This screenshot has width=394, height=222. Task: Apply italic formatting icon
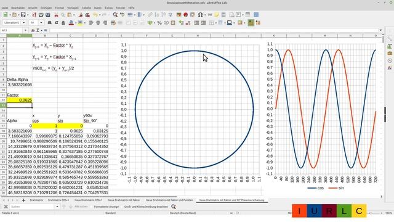[56, 23]
